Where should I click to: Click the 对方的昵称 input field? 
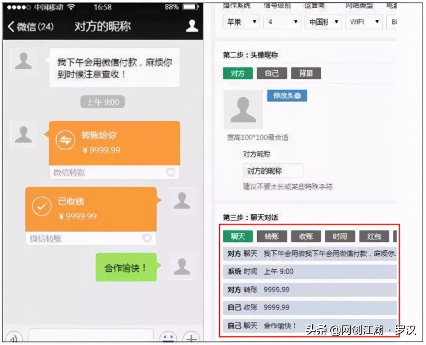273,171
